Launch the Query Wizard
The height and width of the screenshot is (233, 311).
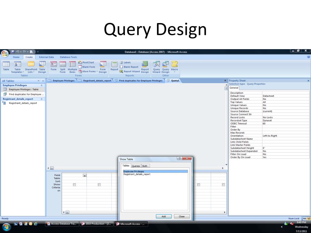coord(156,67)
